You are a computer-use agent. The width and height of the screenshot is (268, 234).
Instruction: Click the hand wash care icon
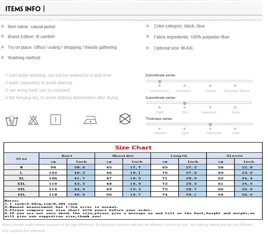coord(12,120)
